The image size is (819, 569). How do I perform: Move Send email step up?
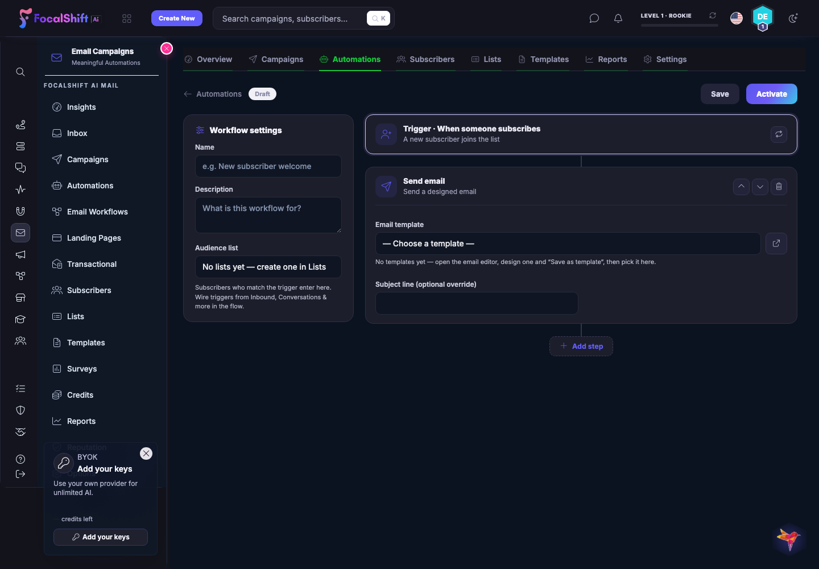pyautogui.click(x=741, y=187)
